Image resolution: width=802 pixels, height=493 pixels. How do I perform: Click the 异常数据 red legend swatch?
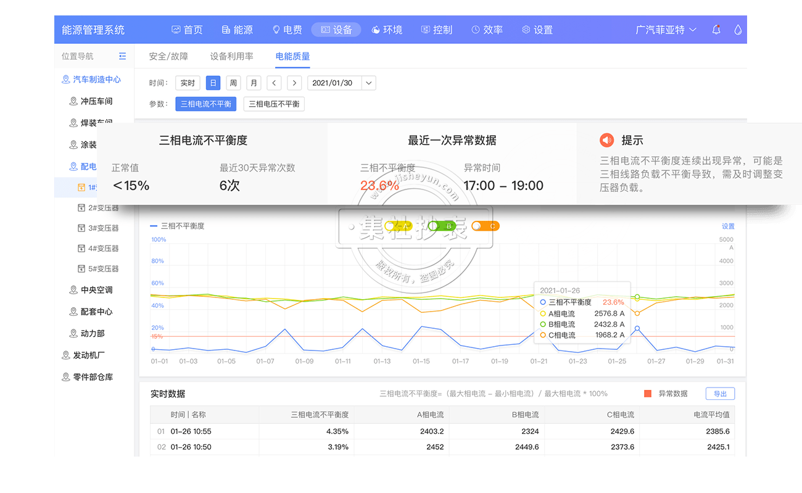click(x=648, y=394)
